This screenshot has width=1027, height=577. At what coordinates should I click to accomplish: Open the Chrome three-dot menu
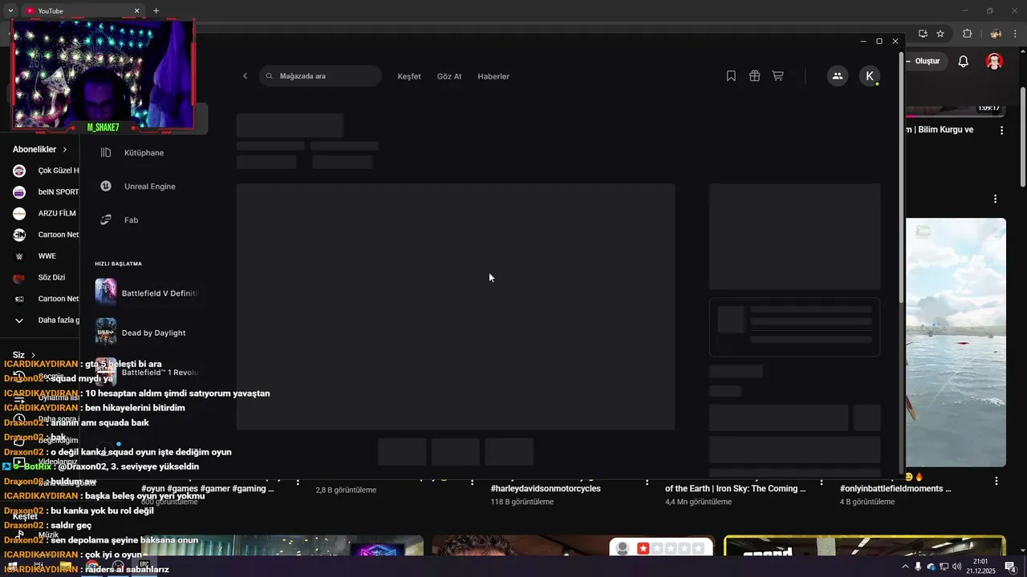[1015, 34]
